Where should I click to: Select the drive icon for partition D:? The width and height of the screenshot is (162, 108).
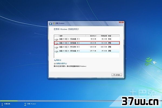56,43
